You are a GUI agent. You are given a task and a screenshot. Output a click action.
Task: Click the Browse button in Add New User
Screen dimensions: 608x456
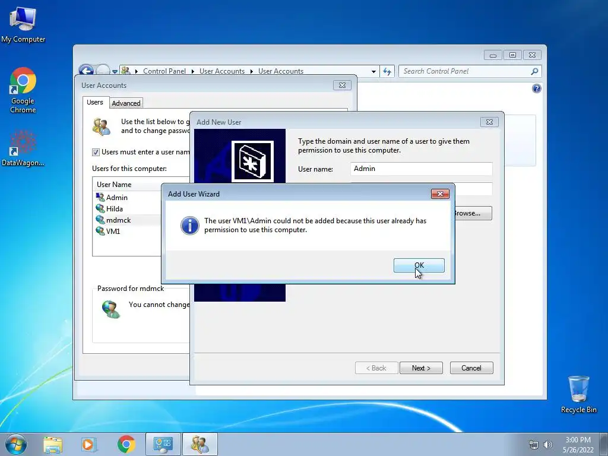coord(472,213)
